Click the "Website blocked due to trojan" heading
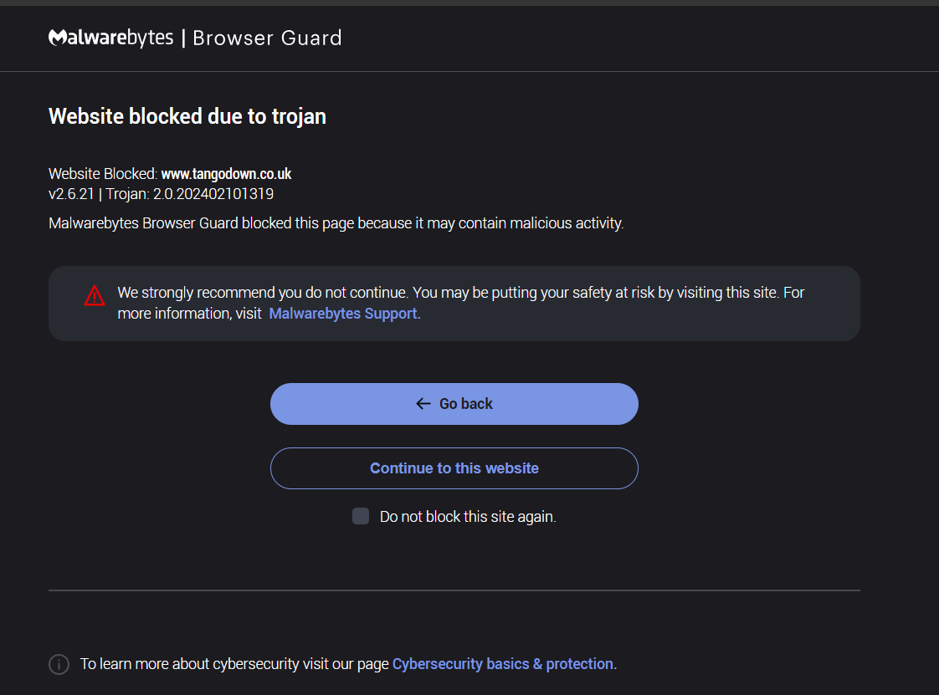This screenshot has width=939, height=695. click(x=187, y=116)
